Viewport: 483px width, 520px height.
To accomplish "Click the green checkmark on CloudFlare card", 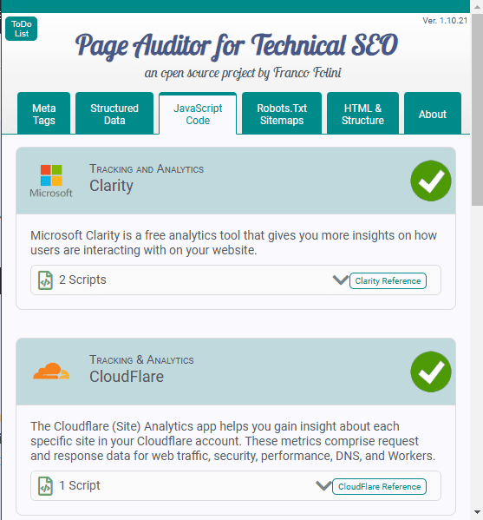I will [x=431, y=372].
